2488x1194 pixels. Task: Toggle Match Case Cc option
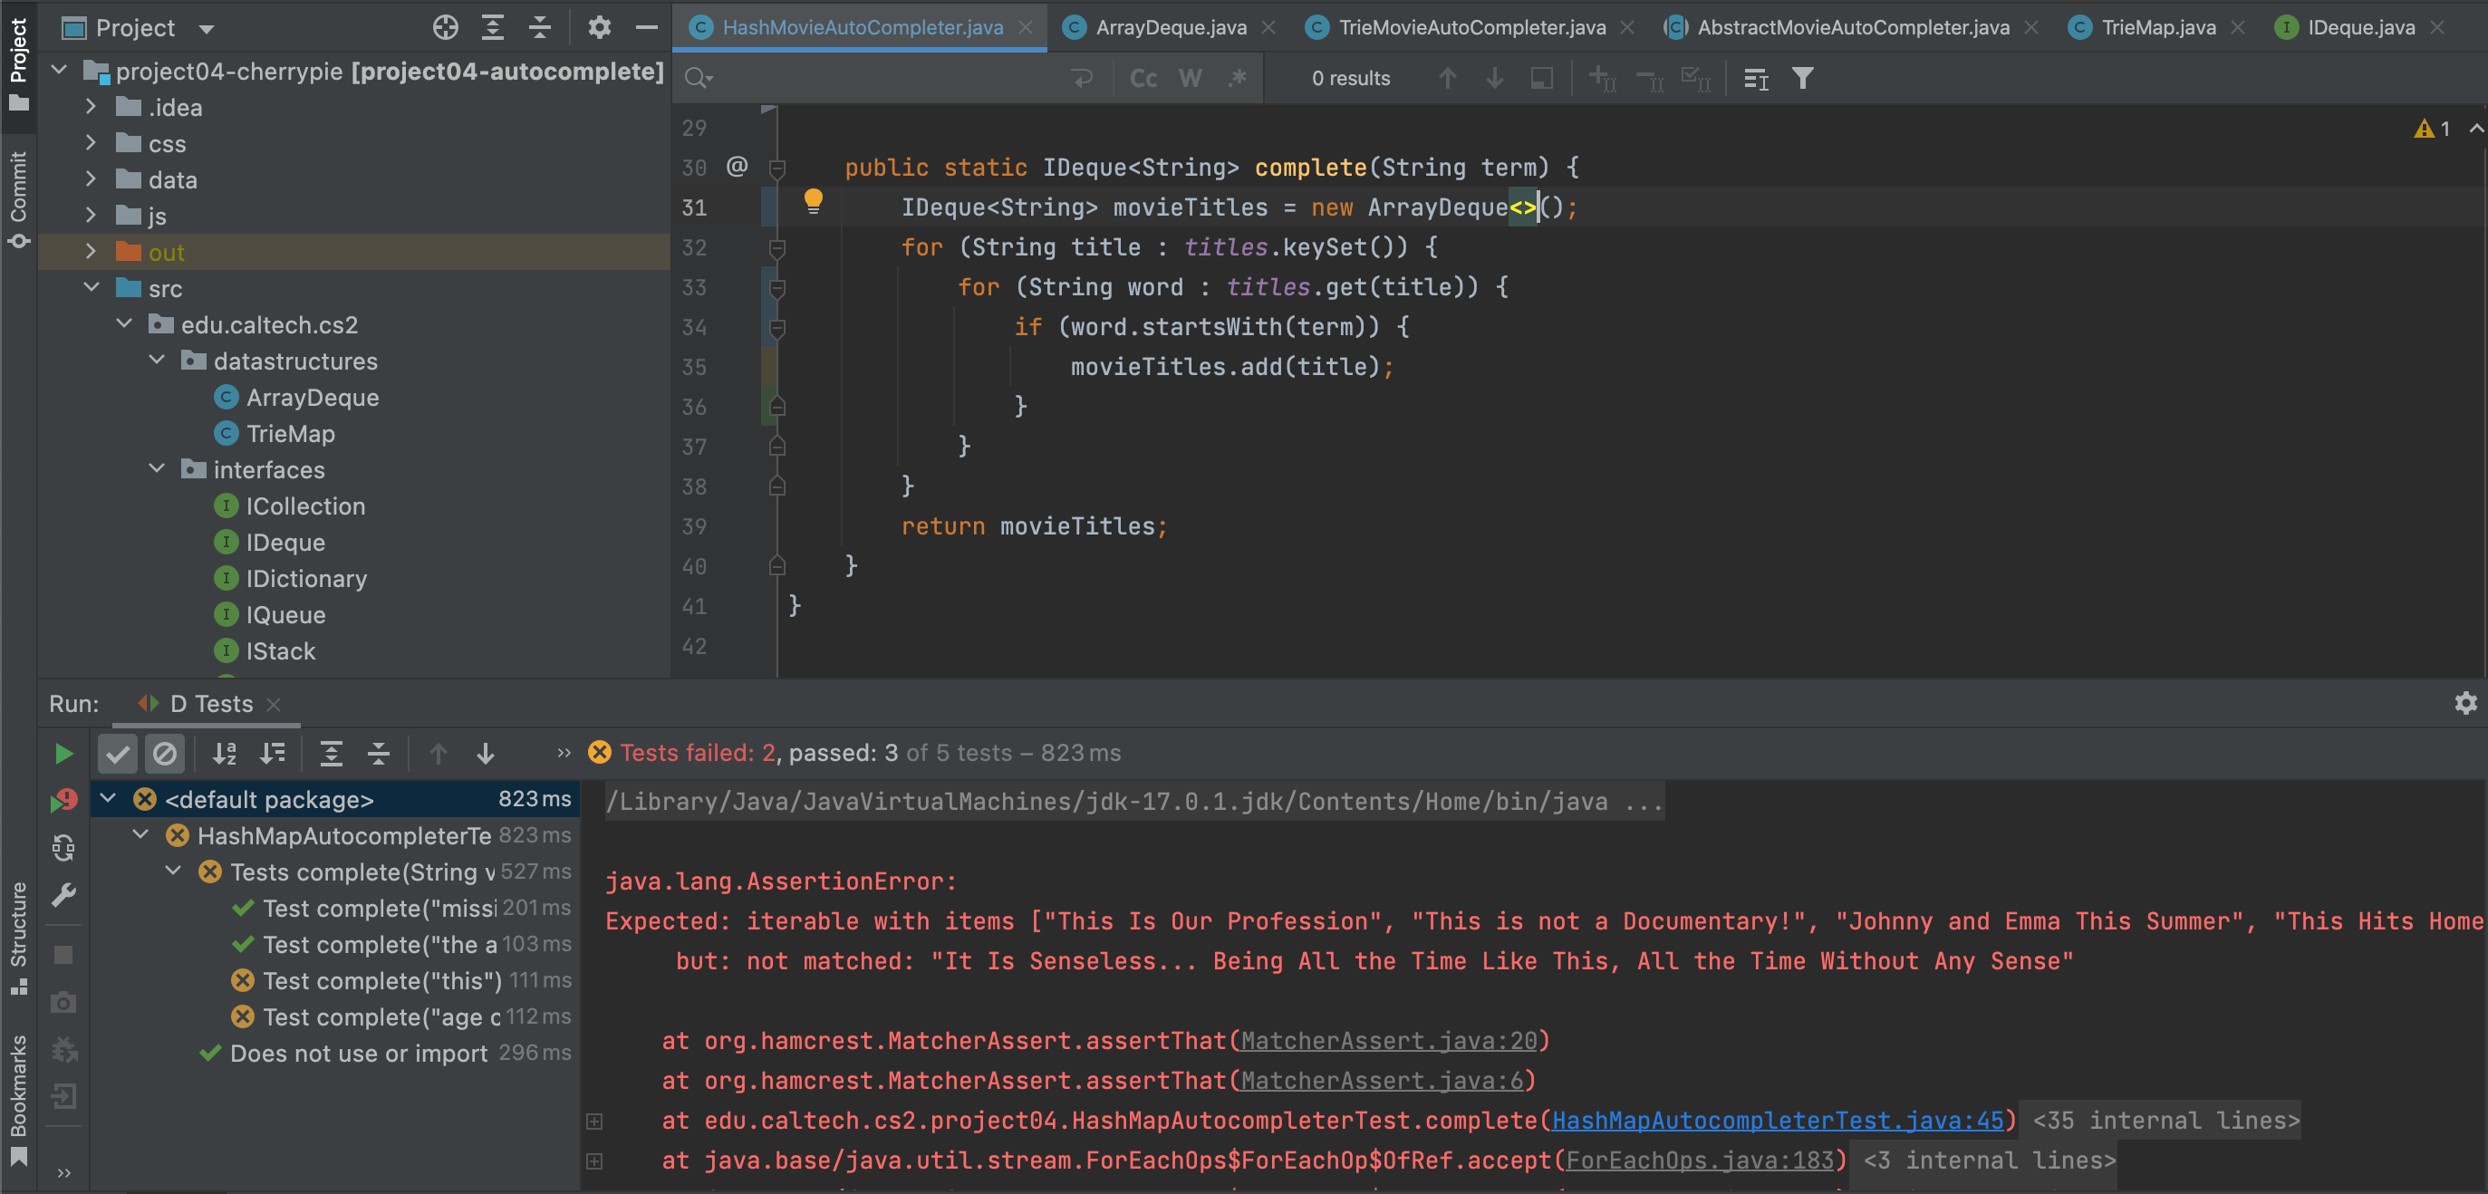click(x=1143, y=78)
